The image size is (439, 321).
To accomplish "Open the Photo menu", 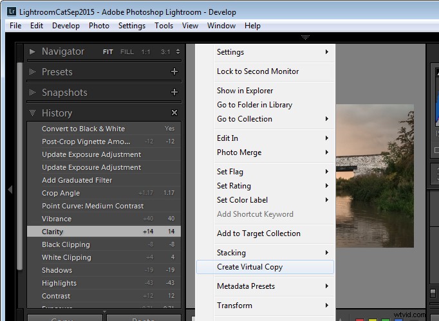I will coord(99,26).
